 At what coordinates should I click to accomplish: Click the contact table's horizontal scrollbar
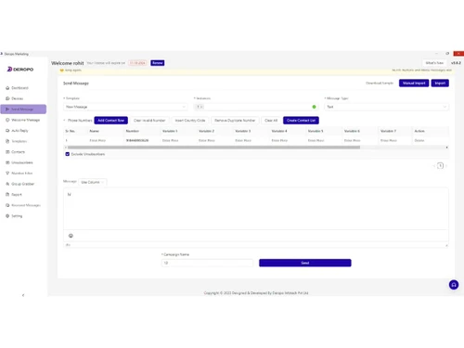pyautogui.click(x=213, y=148)
